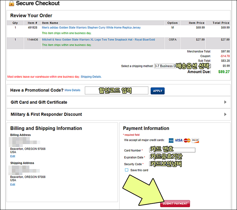
Task: Click the coupon discount -$14.70
Action: tap(225, 56)
